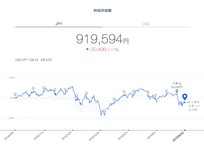The height and width of the screenshot is (146, 204).
Task: Select the gray pin at the chart's lowest dip
Action: 105,111
